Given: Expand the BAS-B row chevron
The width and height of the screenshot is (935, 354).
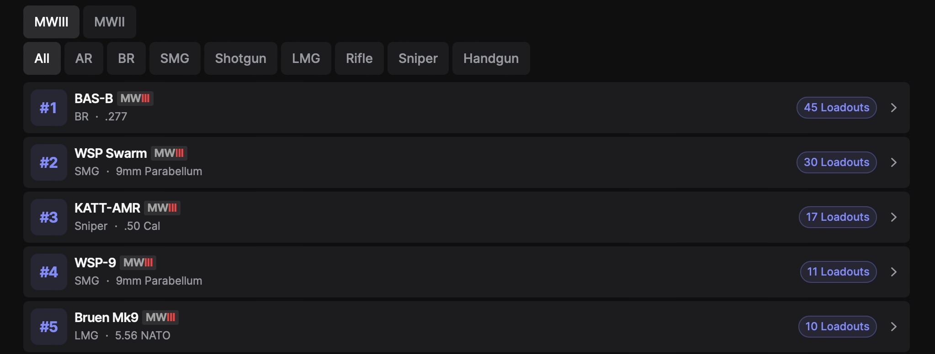Looking at the screenshot, I should [x=894, y=108].
